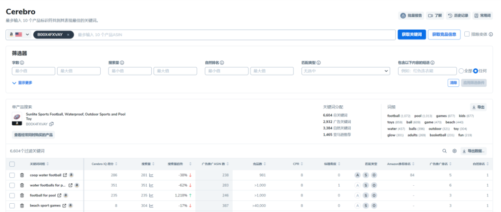The image size is (501, 212).
Task: Select the 全部 radio button
Action: (461, 71)
